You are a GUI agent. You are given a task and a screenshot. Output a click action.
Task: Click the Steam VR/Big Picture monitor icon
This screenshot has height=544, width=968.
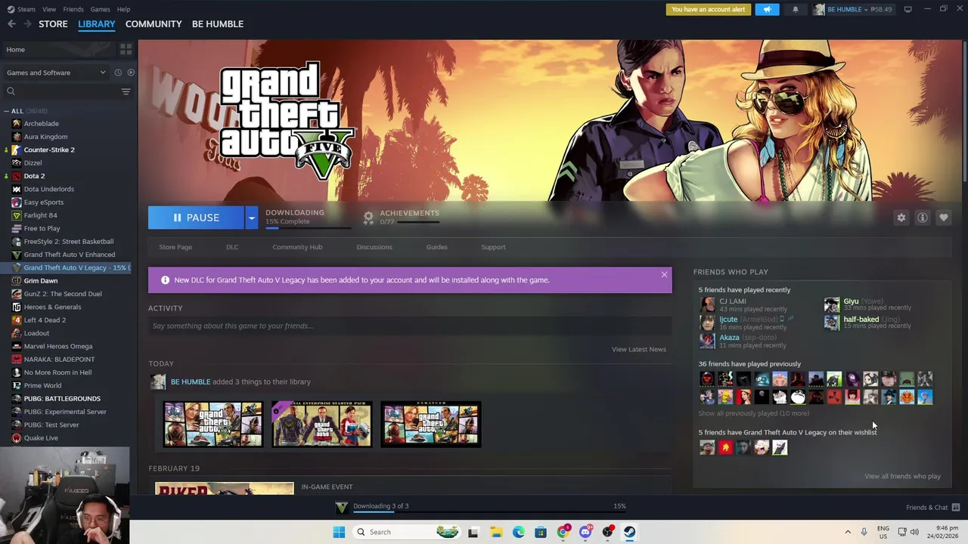click(x=907, y=9)
